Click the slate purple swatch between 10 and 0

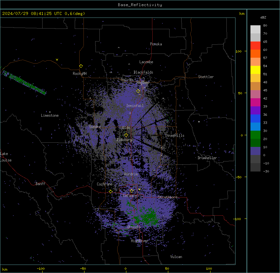[x=255, y=151]
